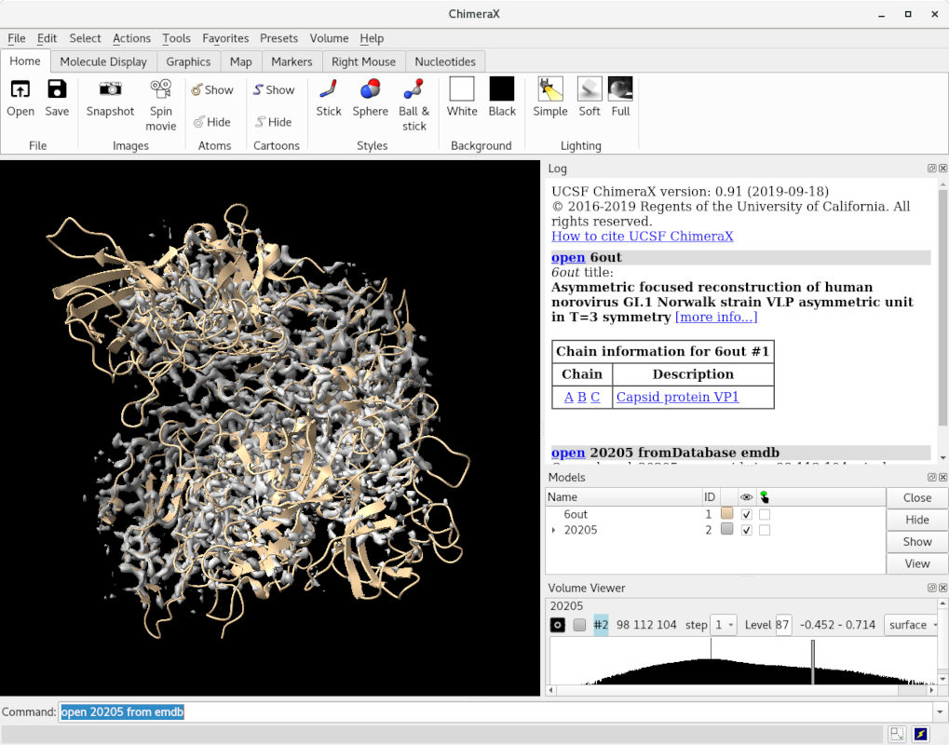
Task: Undock the Volume Viewer panel
Action: pos(932,588)
